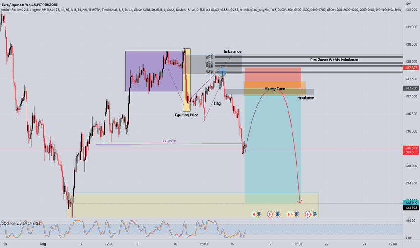This screenshot has width=420, height=248.
Task: Select the 'Money Zone' text annotation
Action: (275, 89)
